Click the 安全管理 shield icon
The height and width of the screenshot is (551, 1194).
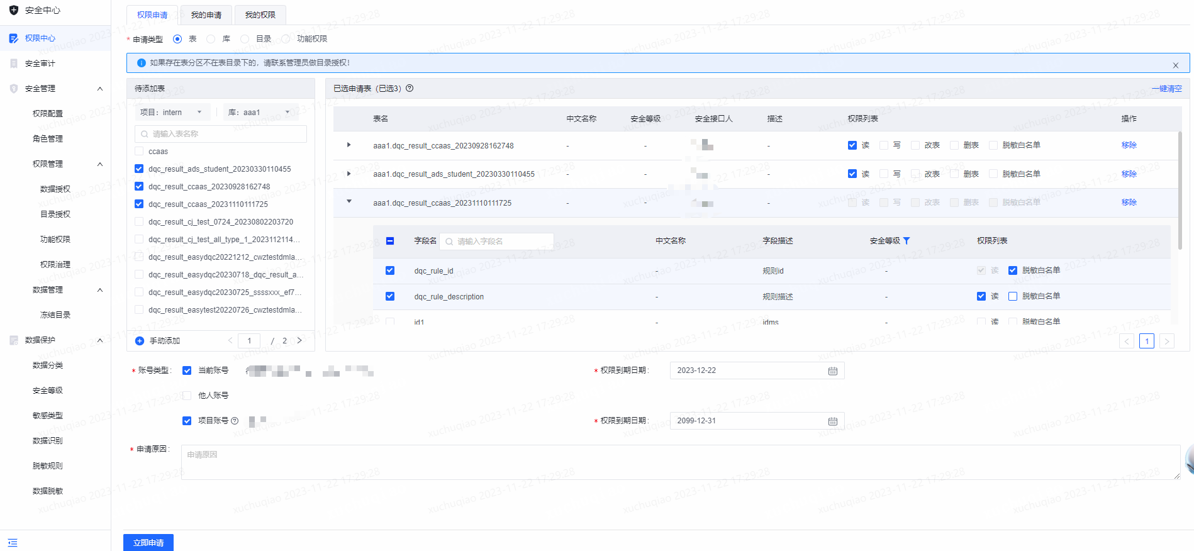[x=14, y=89]
